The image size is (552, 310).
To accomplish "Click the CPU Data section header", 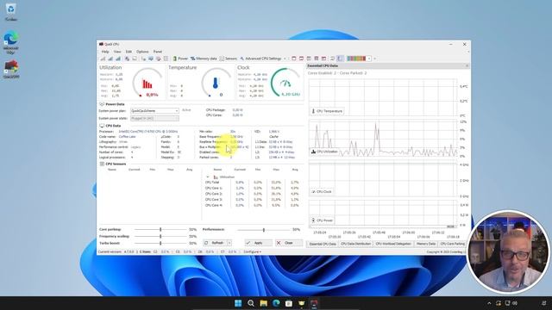I will tap(110, 126).
